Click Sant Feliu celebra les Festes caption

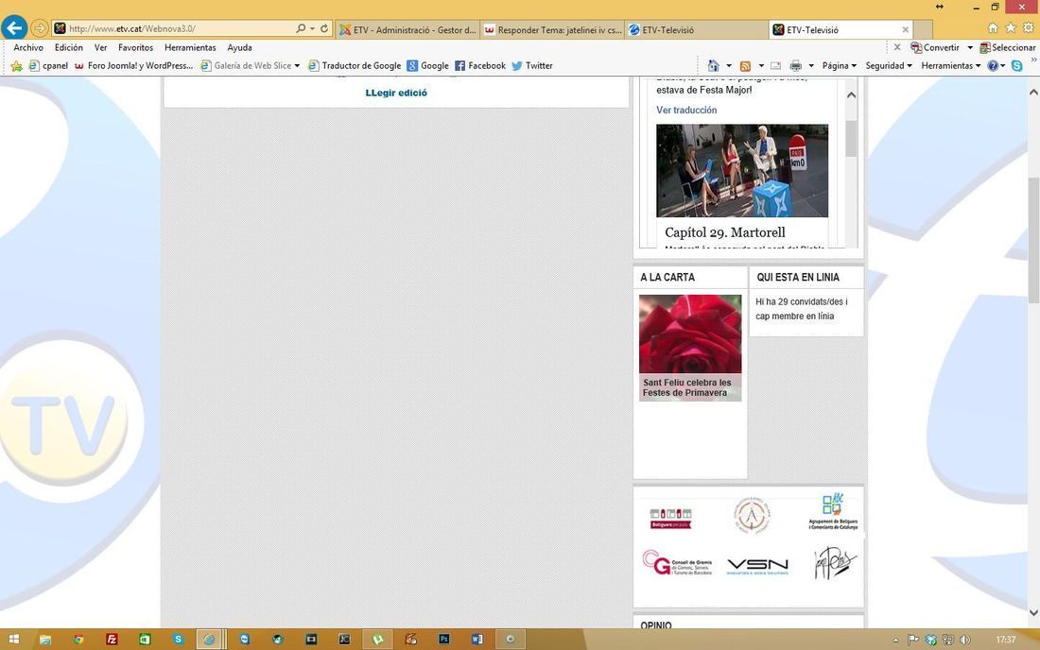(686, 387)
